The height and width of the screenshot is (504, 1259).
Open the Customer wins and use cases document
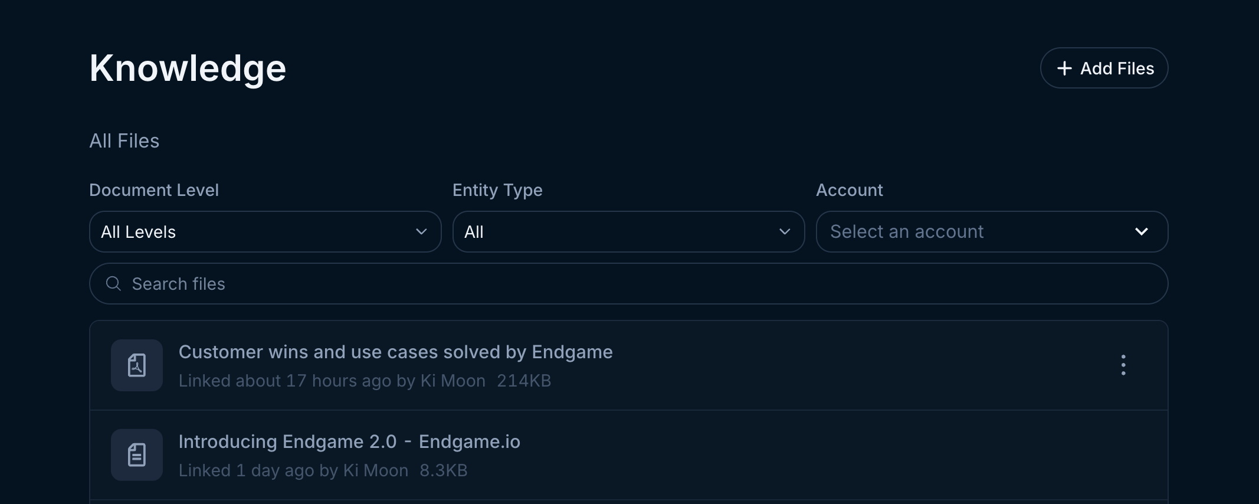[396, 352]
